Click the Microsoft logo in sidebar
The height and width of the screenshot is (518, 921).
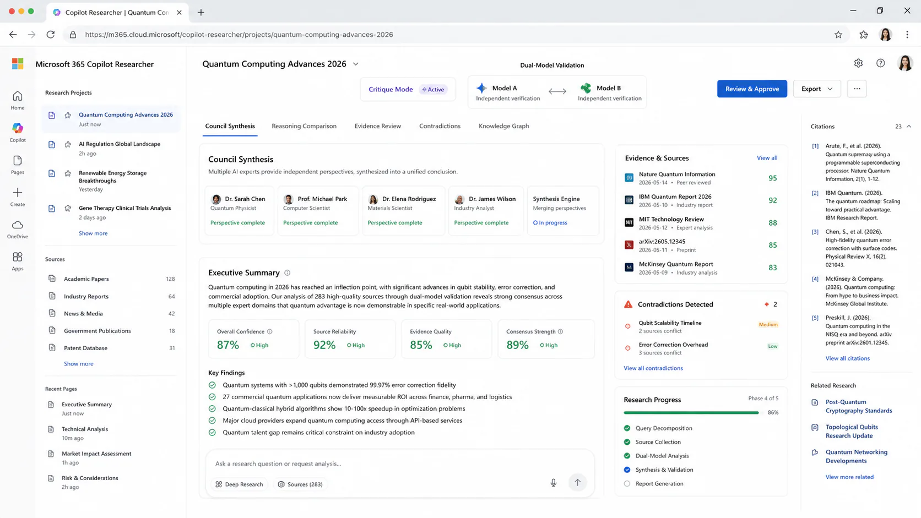point(18,64)
